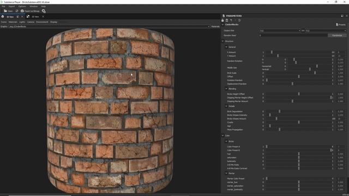Open the Graphs dropdown list
This screenshot has width=349, height=196.
(x=109, y=27)
